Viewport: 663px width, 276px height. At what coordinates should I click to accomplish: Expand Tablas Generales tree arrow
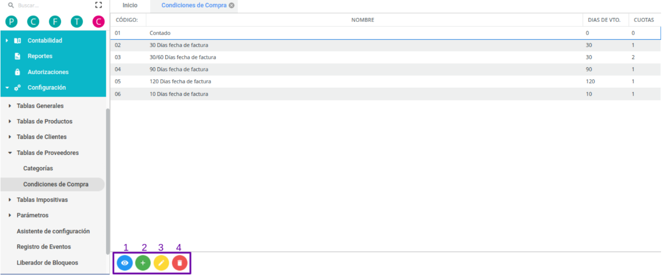pyautogui.click(x=10, y=106)
